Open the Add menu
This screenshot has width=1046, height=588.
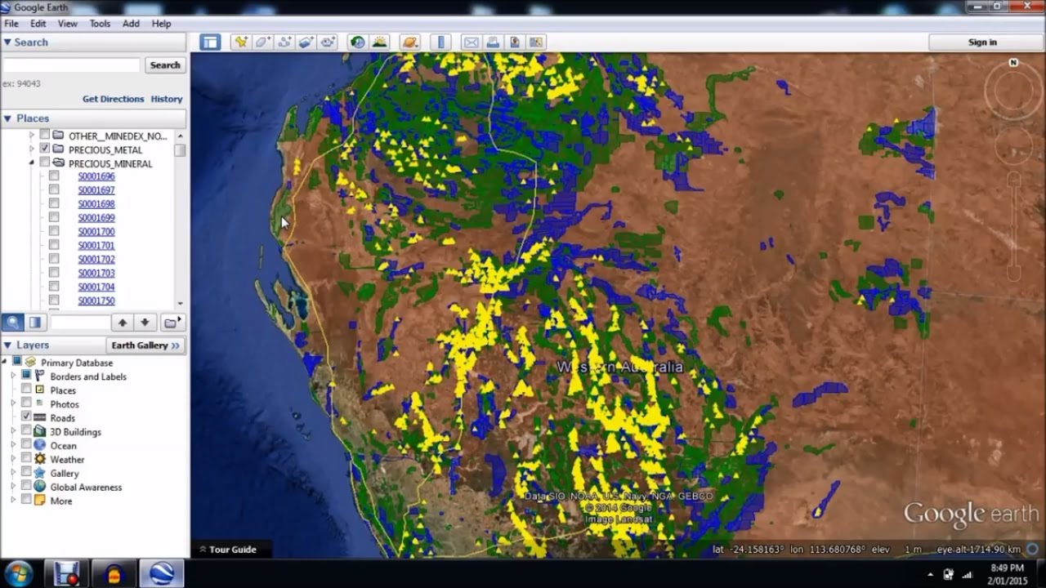pyautogui.click(x=131, y=24)
